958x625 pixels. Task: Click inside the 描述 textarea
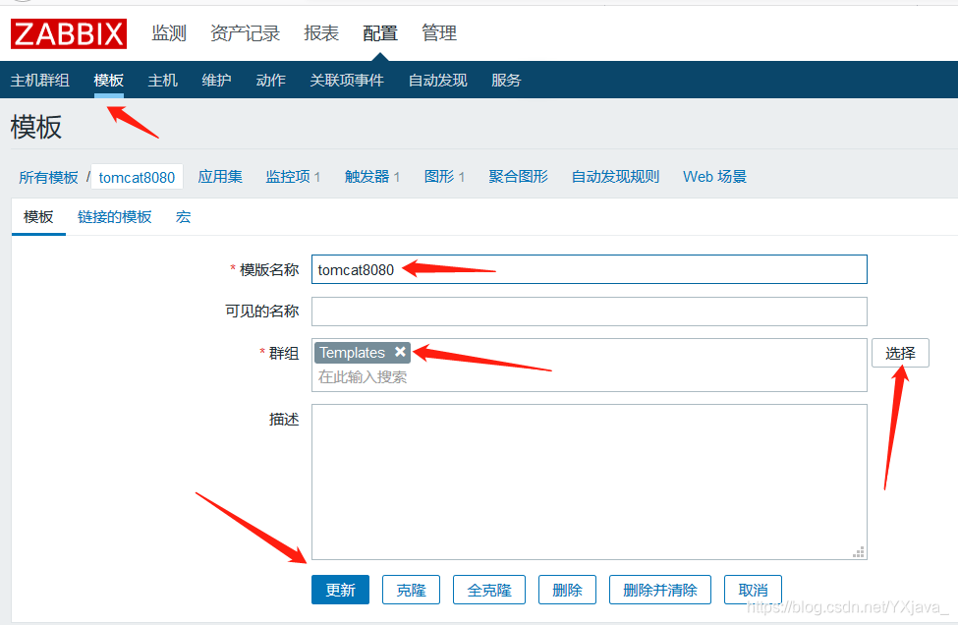(x=589, y=482)
